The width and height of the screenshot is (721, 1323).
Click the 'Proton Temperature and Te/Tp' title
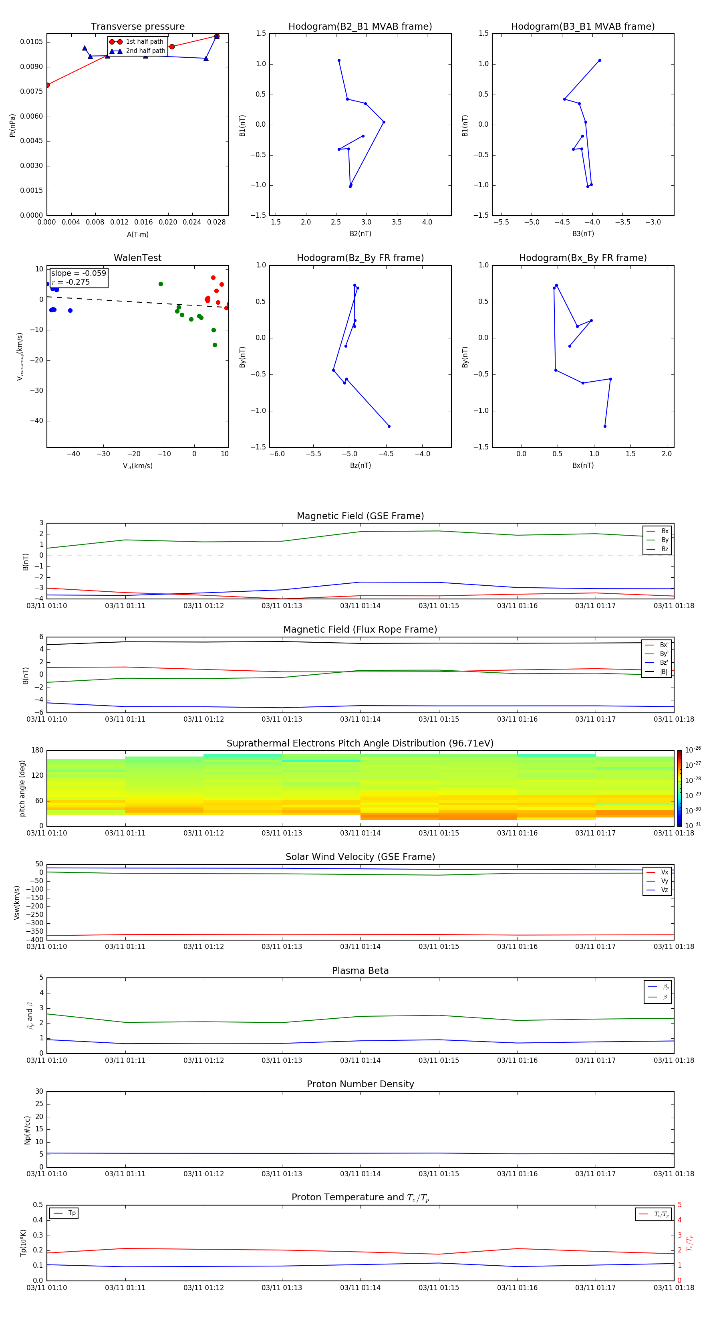click(360, 1198)
